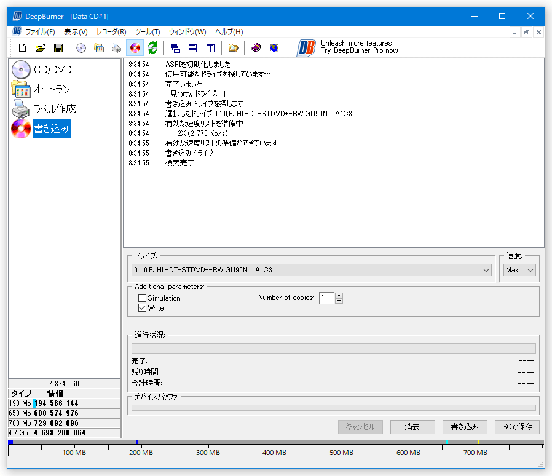This screenshot has width=552, height=476.
Task: Decrease Number of copies with down arrow
Action: (339, 301)
